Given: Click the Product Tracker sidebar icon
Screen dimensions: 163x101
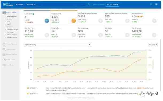Looking at the screenshot, I should point(4,12).
